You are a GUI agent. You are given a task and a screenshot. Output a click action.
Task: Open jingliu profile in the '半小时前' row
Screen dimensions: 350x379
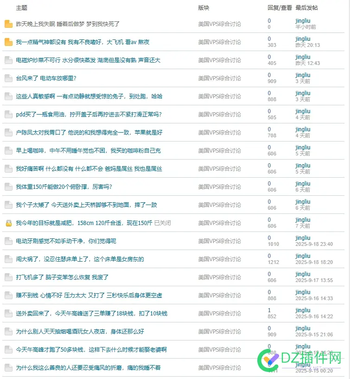pos(303,21)
